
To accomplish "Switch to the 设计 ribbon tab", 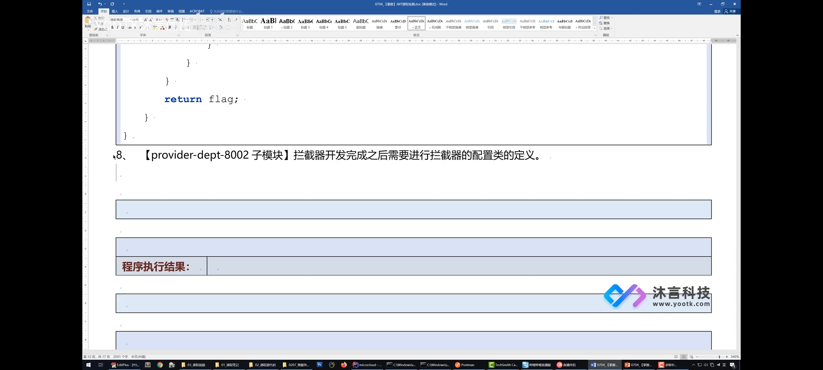I will click(126, 11).
